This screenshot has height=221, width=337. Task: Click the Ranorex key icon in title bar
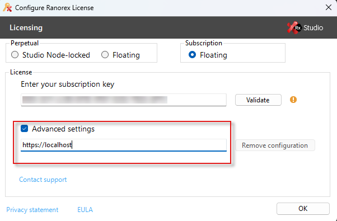(7, 7)
